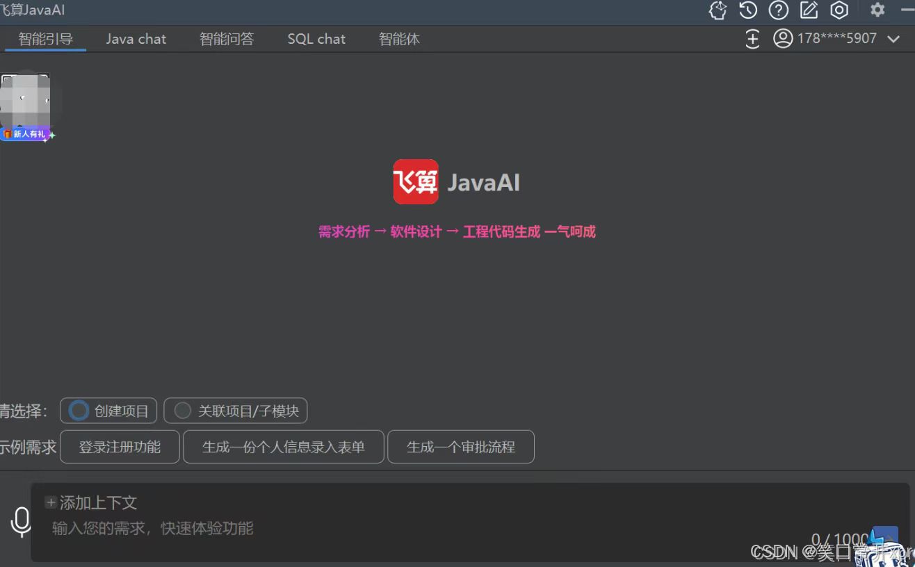Click the AI brain icon in header
Screen dimensions: 915x567
[718, 10]
